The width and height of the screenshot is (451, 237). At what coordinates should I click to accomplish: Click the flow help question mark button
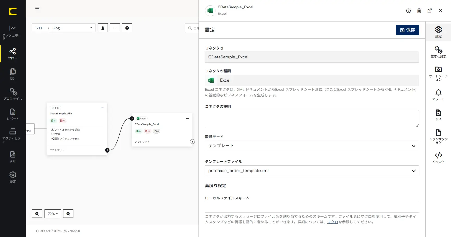point(127,28)
